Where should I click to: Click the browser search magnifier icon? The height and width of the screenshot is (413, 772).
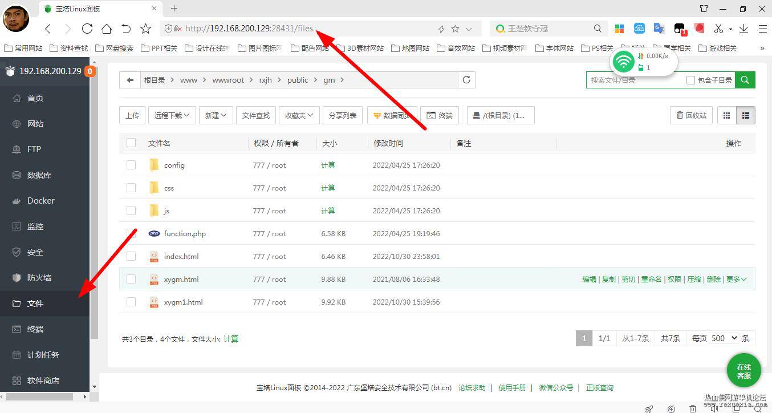598,29
